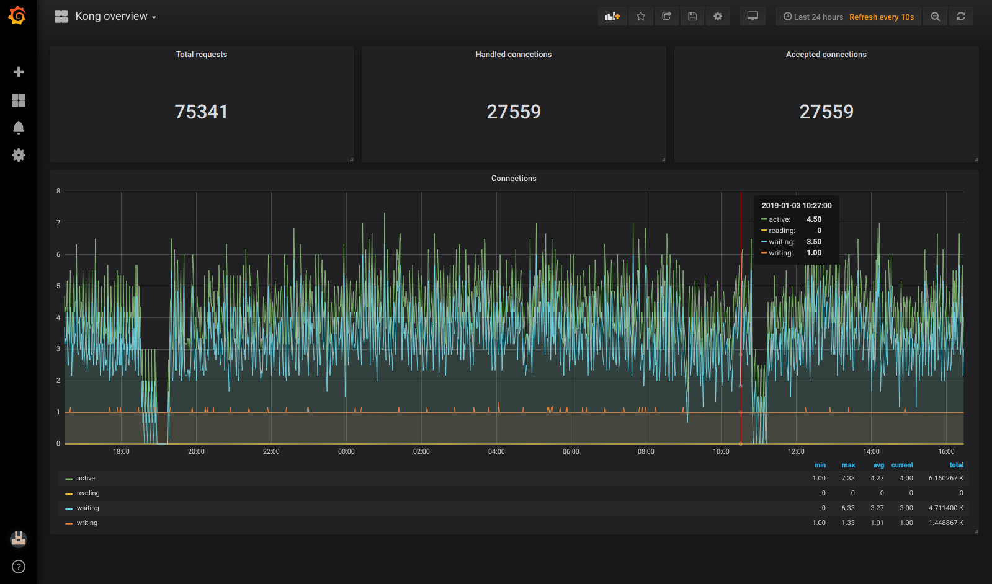Open the Connections panel title menu

click(x=514, y=179)
